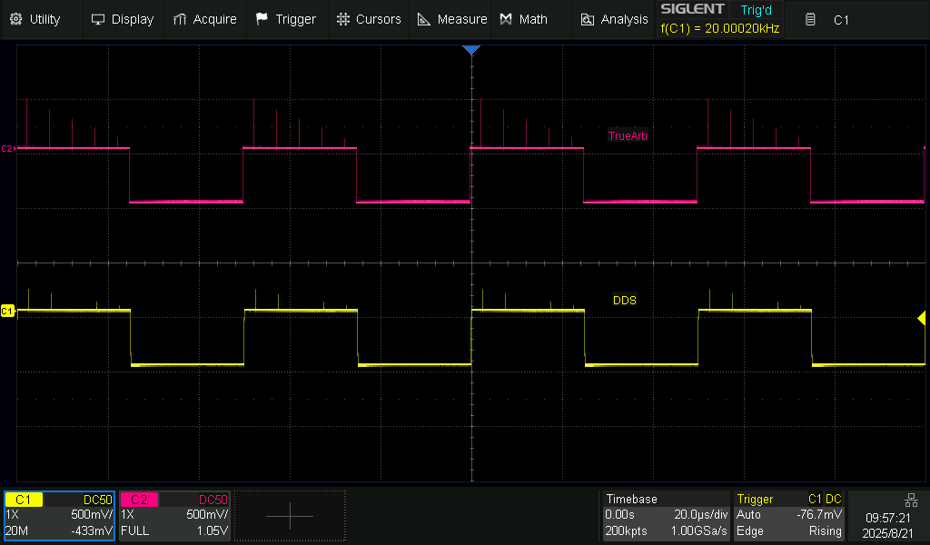Open the Display settings menu
Image resolution: width=930 pixels, height=545 pixels.
(123, 19)
